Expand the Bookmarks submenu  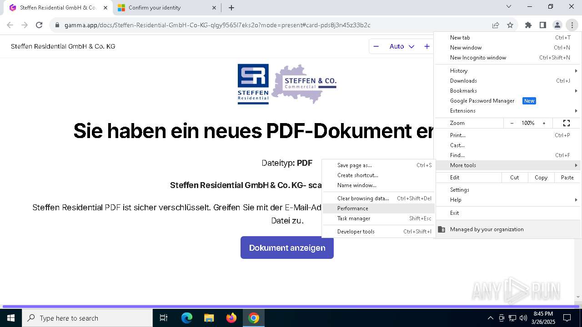point(508,91)
